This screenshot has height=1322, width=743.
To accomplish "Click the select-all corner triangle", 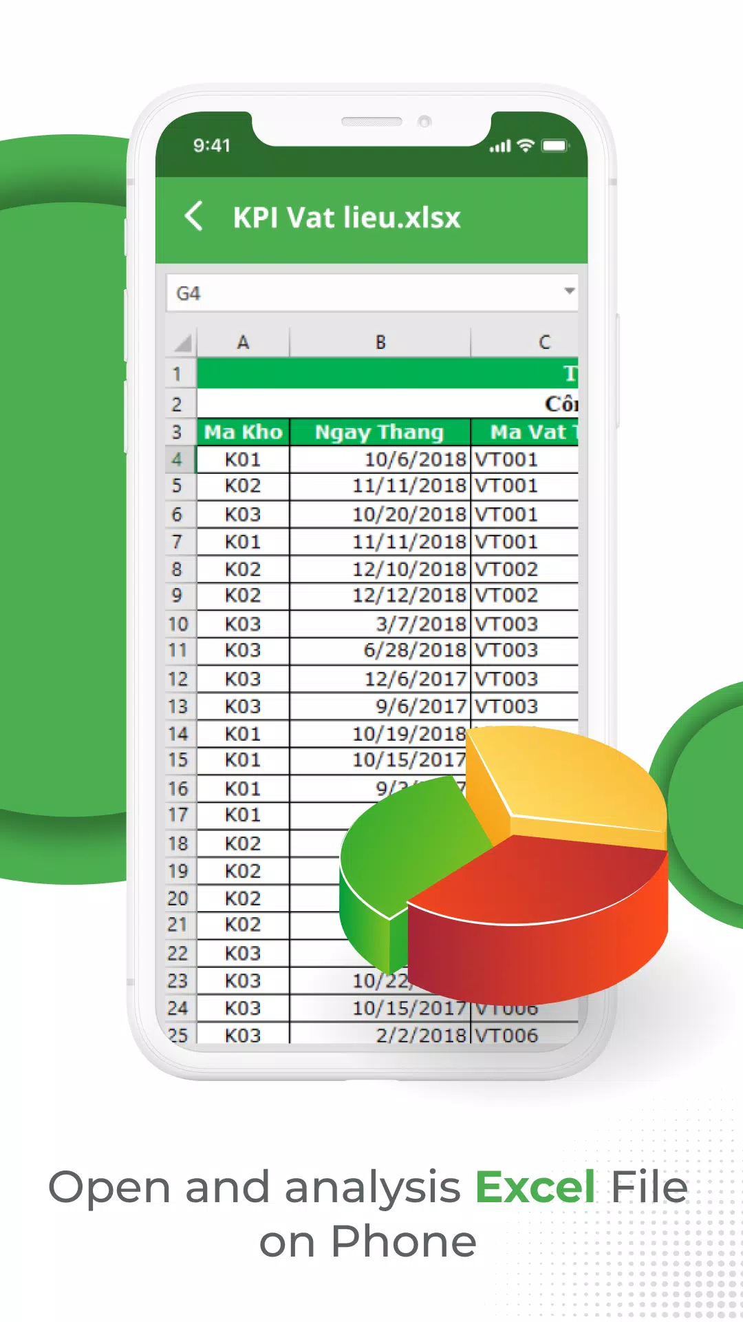I will (182, 342).
